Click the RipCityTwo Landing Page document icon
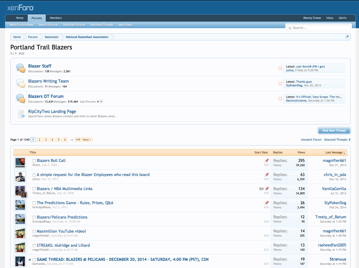Image resolution: width=359 pixels, height=268 pixels. coord(21,114)
